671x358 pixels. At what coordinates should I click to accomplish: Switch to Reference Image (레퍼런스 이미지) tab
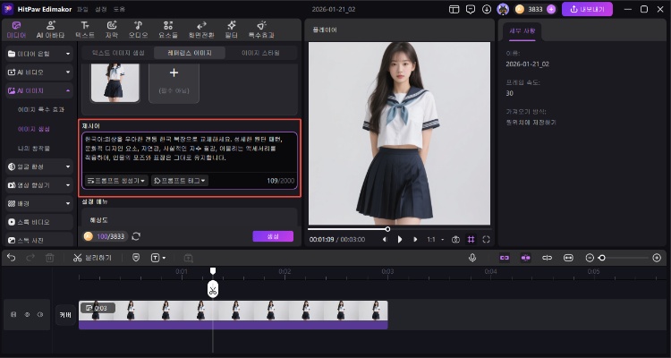click(189, 53)
